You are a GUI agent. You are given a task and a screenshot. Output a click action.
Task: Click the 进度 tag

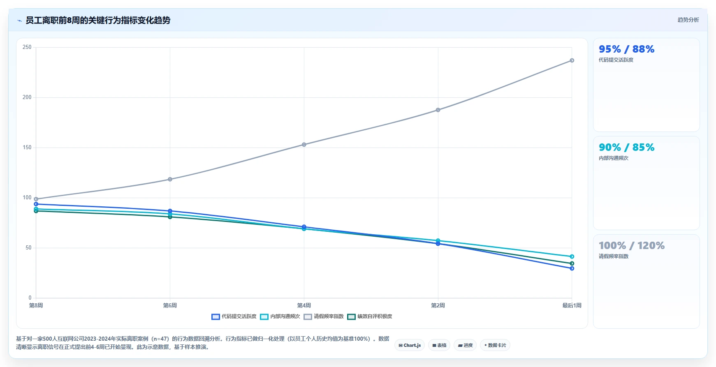click(465, 345)
